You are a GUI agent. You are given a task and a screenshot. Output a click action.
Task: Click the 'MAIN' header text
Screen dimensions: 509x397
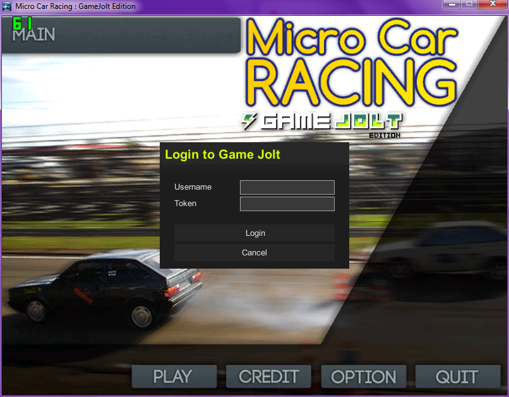(x=33, y=35)
